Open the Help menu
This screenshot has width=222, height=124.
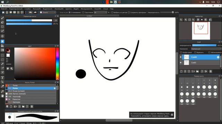click(x=112, y=9)
